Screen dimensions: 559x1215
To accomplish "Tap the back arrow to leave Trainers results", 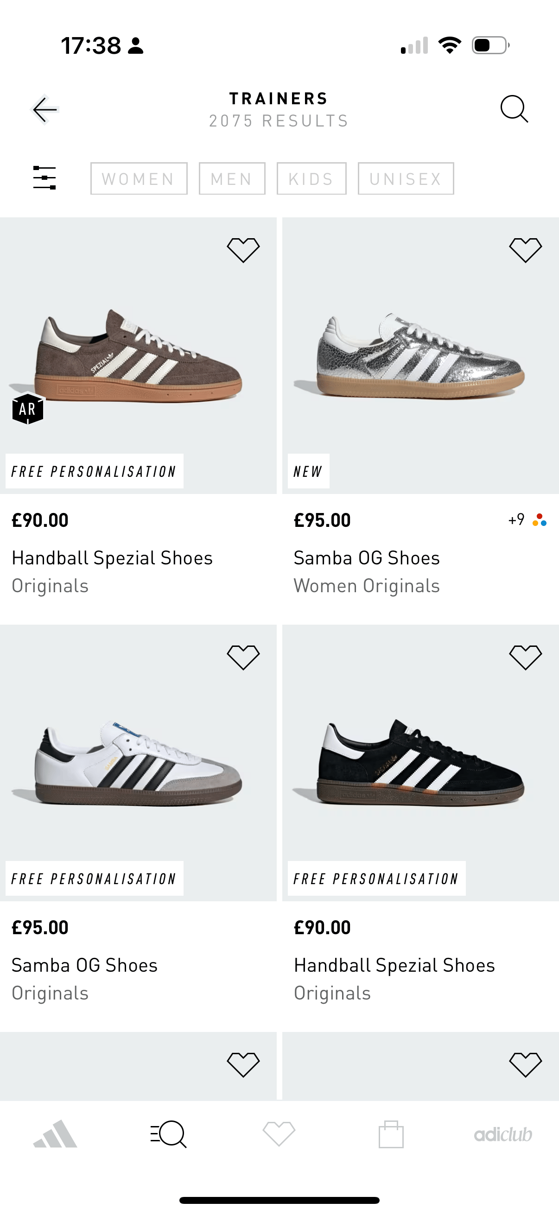I will pos(45,109).
